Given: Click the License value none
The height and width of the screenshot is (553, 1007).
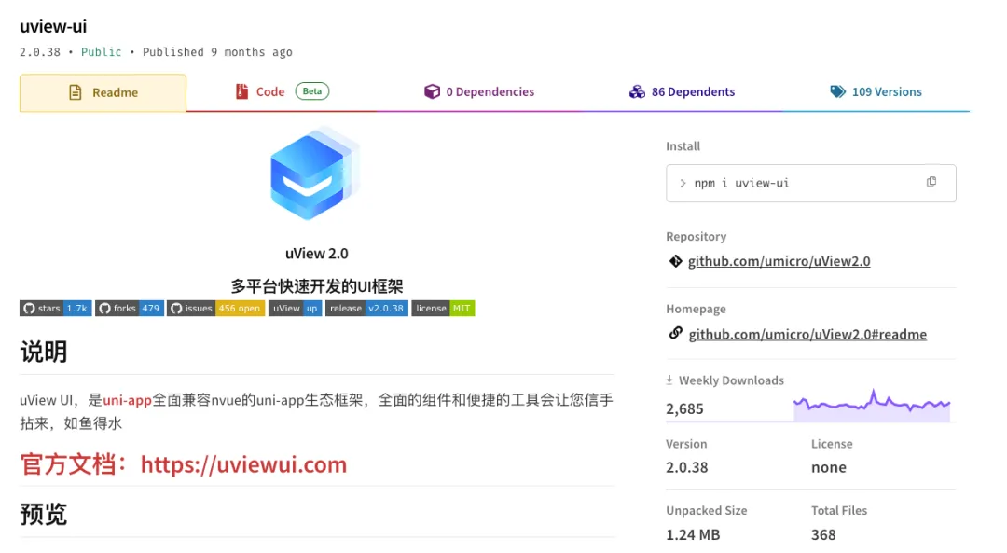Looking at the screenshot, I should [829, 467].
